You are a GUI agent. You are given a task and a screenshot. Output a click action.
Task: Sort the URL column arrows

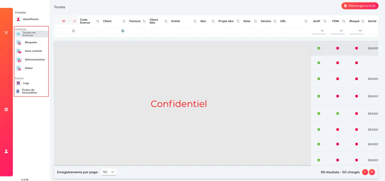(306, 21)
